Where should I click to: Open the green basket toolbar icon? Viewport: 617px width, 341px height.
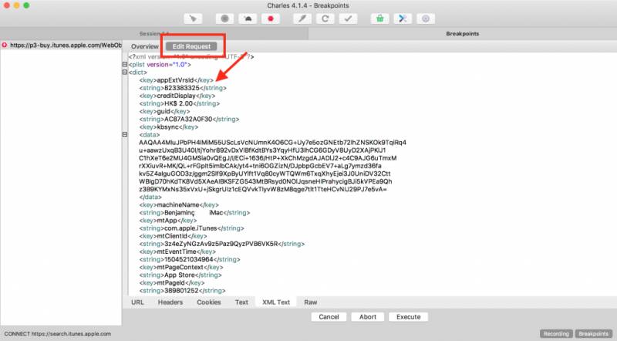[379, 19]
